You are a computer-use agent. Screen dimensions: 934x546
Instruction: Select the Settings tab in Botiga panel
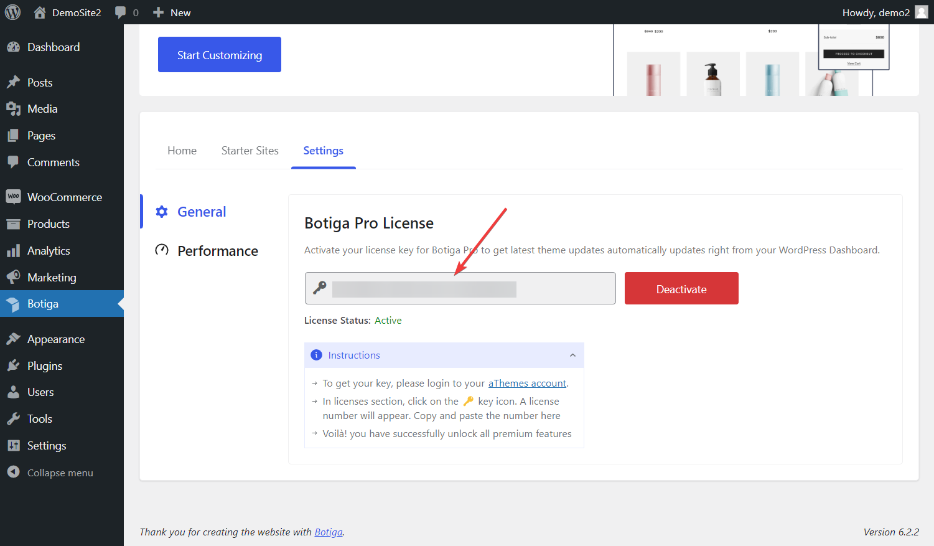pos(324,151)
